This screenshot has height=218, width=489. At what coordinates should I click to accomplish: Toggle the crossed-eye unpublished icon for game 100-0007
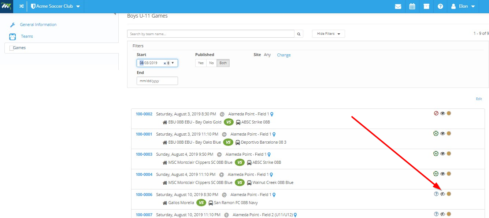pyautogui.click(x=442, y=214)
